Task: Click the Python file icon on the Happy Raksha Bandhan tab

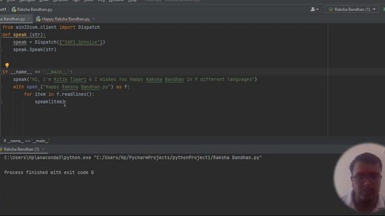Action: click(x=38, y=19)
